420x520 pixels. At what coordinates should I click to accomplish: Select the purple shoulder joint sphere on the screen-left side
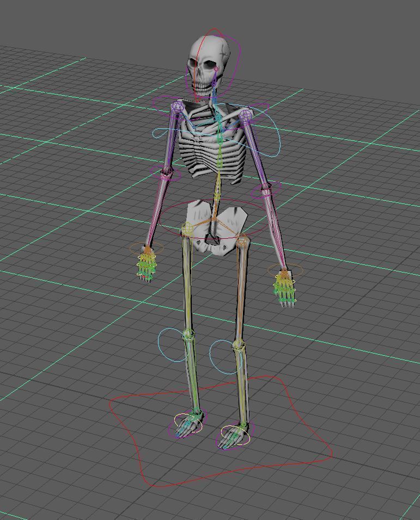coord(177,107)
